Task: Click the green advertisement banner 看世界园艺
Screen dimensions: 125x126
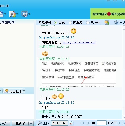Action: pyautogui.click(x=108, y=14)
